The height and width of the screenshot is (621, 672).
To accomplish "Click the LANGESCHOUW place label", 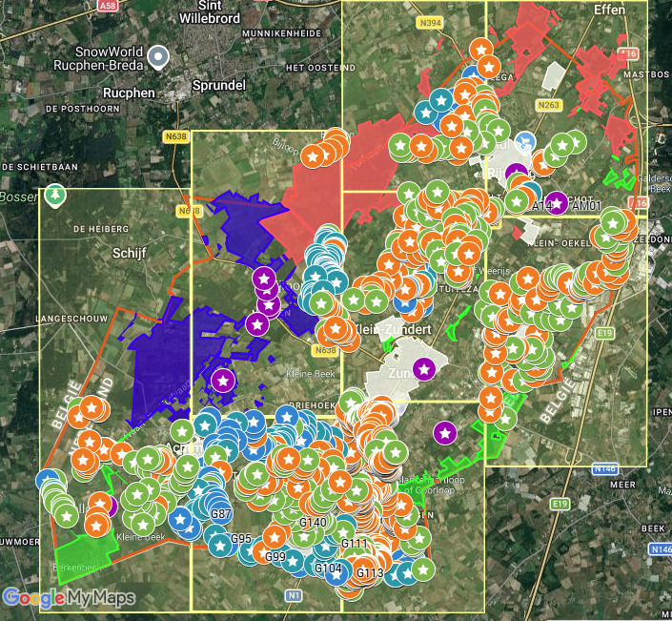I will pyautogui.click(x=71, y=319).
